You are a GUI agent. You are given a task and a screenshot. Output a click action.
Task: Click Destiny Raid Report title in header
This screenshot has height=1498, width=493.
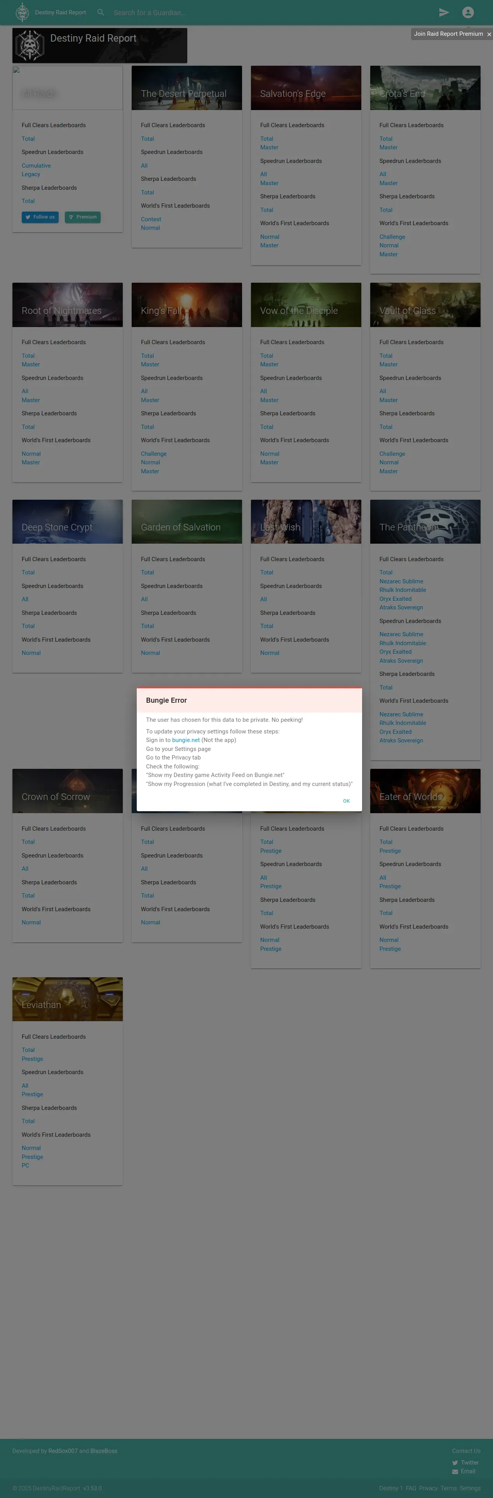point(60,12)
